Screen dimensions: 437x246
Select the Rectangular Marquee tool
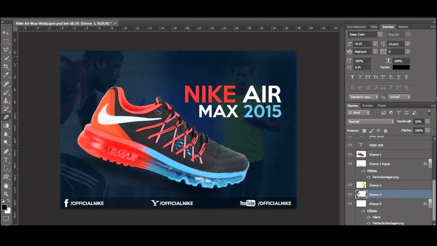pos(6,41)
